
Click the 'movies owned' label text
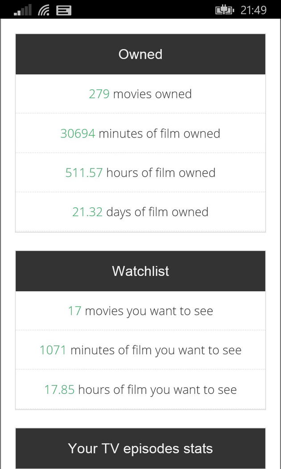152,94
